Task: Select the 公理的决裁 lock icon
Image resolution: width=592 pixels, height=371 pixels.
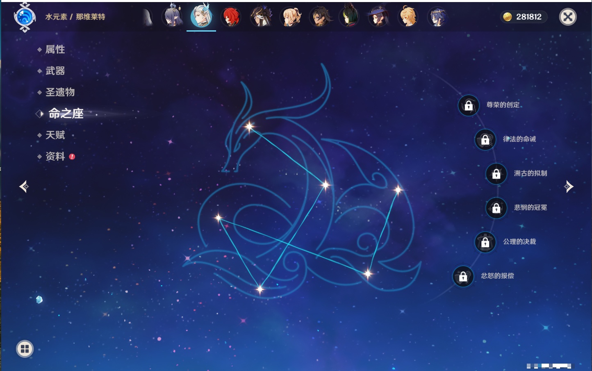Action: pos(485,242)
